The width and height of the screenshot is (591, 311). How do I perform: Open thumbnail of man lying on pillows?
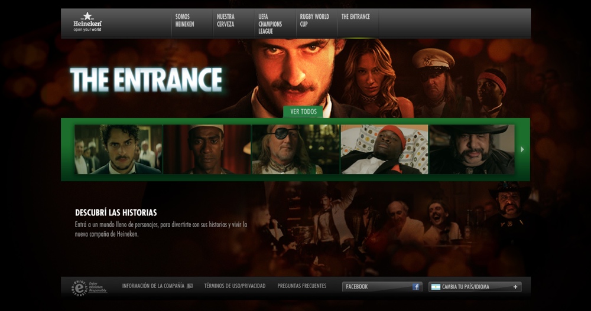[385, 149]
